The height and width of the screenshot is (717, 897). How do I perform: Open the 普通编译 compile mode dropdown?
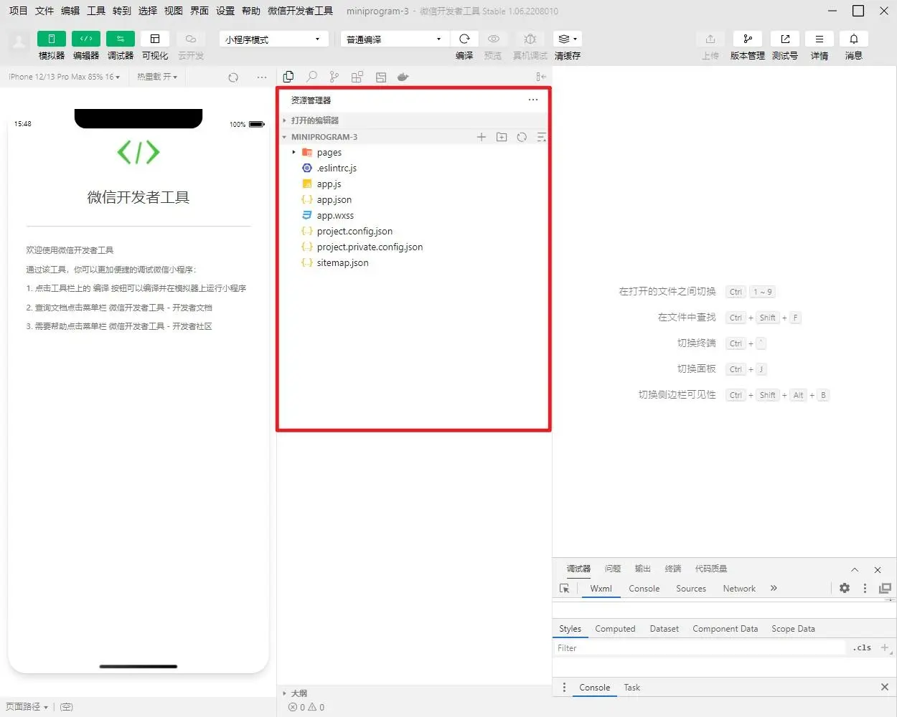coord(394,39)
